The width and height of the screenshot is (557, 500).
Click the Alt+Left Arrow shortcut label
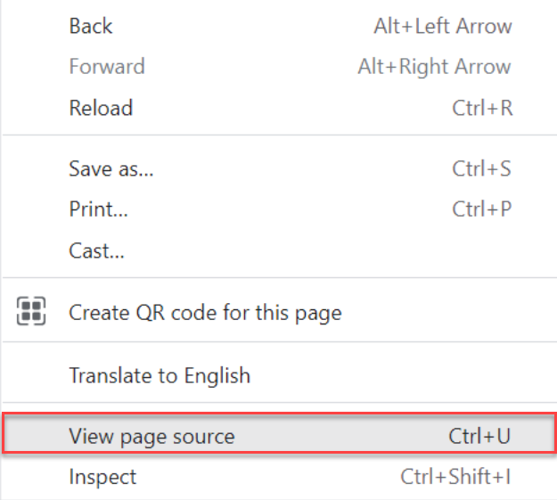click(x=443, y=27)
